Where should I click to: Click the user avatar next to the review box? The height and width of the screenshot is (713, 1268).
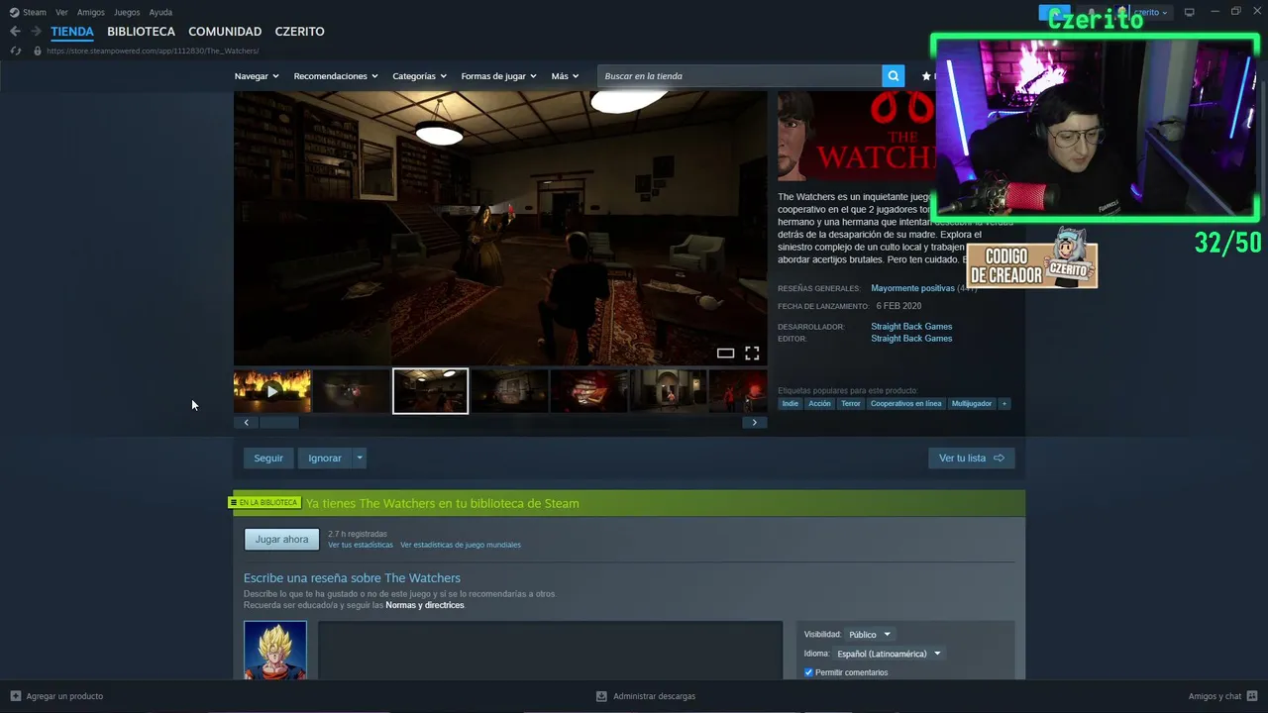275,651
